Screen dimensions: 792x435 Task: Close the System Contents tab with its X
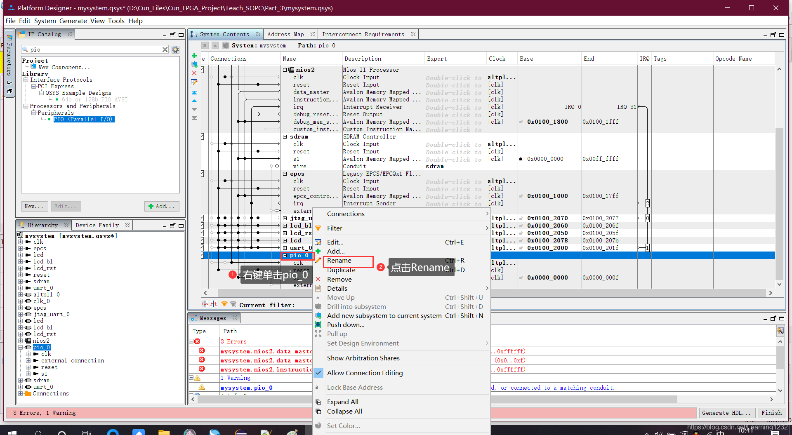pyautogui.click(x=258, y=34)
